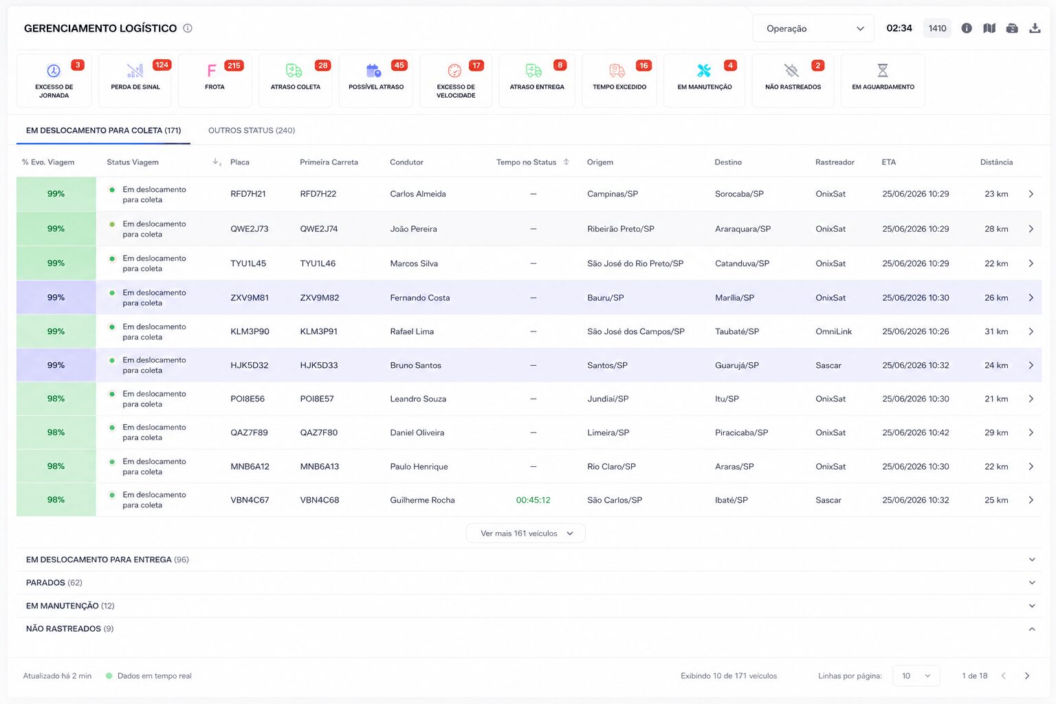Click driver name Bruno Santos

pos(416,365)
